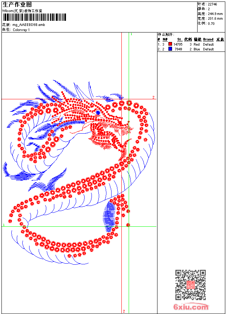
Task: Click the stitch count value 22746
Action: pyautogui.click(x=213, y=4)
